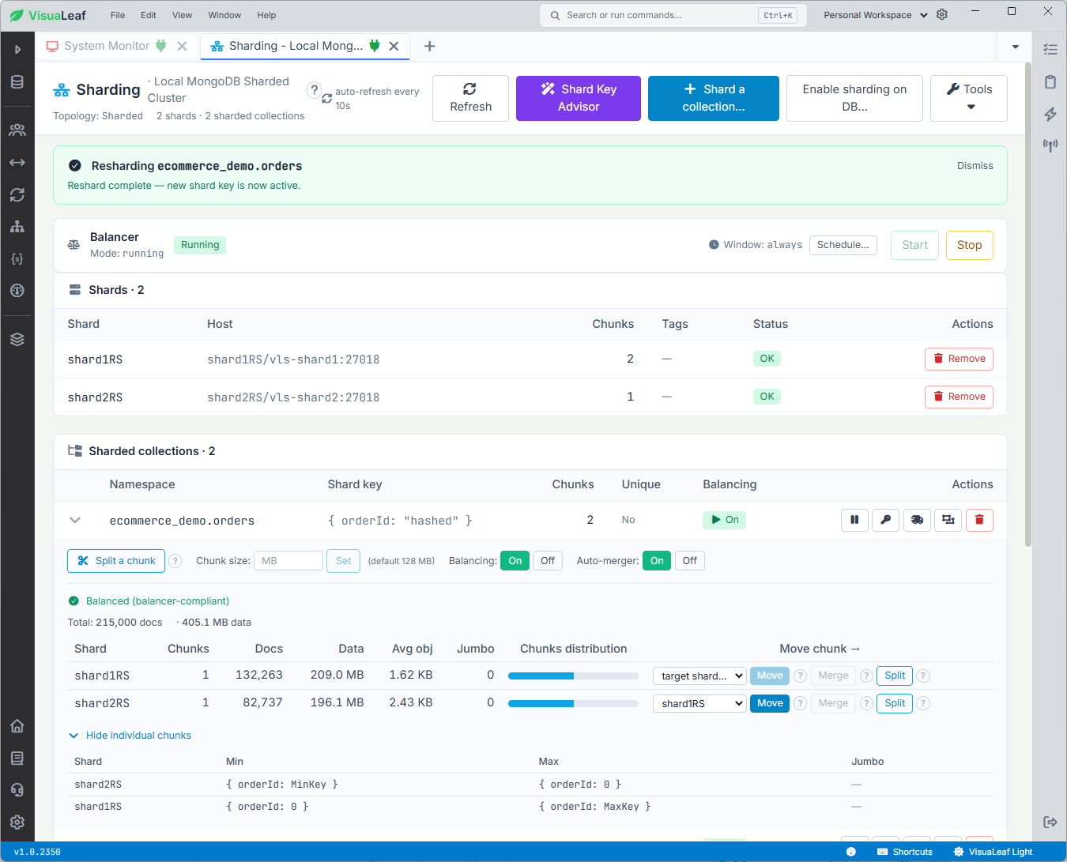The height and width of the screenshot is (862, 1067).
Task: Open the hierarchy topology icon in sidebar
Action: point(17,227)
